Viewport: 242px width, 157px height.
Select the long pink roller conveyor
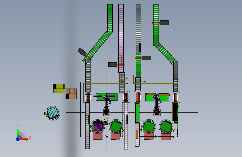point(121,38)
